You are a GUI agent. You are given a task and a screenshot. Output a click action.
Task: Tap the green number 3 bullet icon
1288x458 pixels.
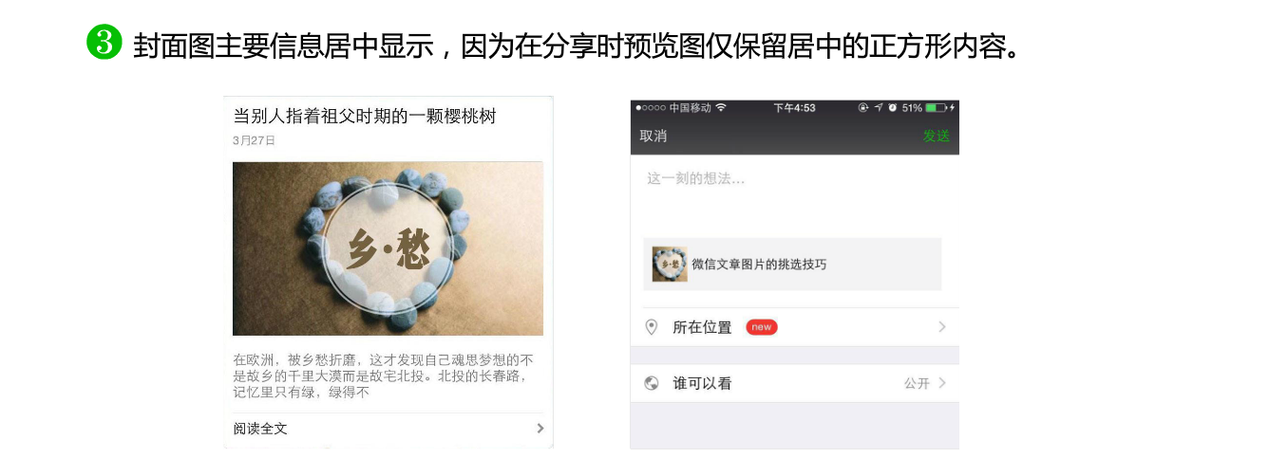click(x=104, y=42)
